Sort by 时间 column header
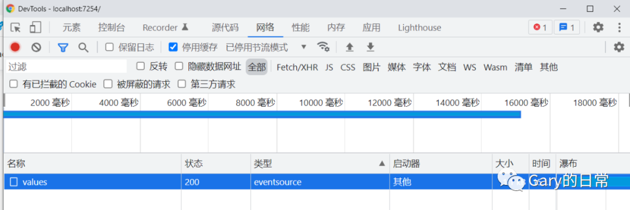 pos(542,163)
